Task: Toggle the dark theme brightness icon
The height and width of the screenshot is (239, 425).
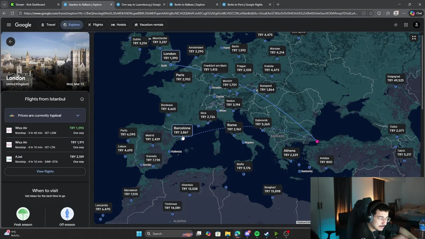Action: point(396,25)
